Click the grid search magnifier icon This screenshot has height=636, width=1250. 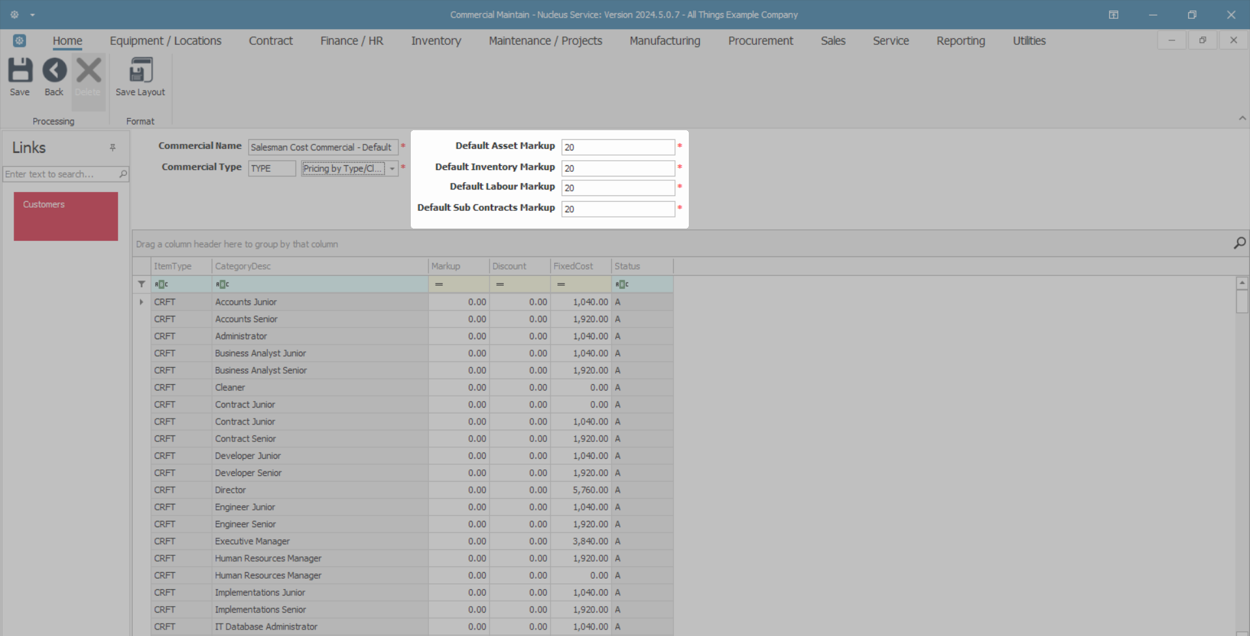click(1239, 243)
